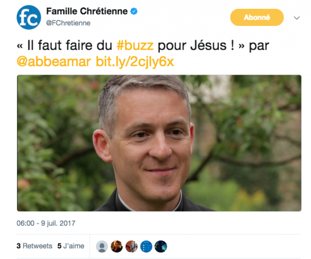Image resolution: width=311 pixels, height=259 pixels.
Task: View the 3 Retweets list
Action: 35,246
